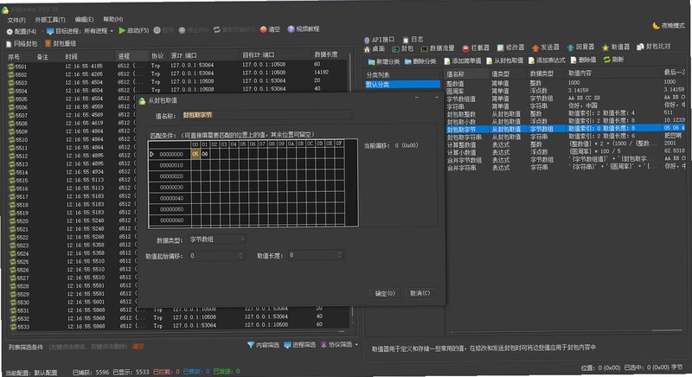Click the 删除值 delete value icon
Viewport: 692px width, 377px height.
pos(573,60)
